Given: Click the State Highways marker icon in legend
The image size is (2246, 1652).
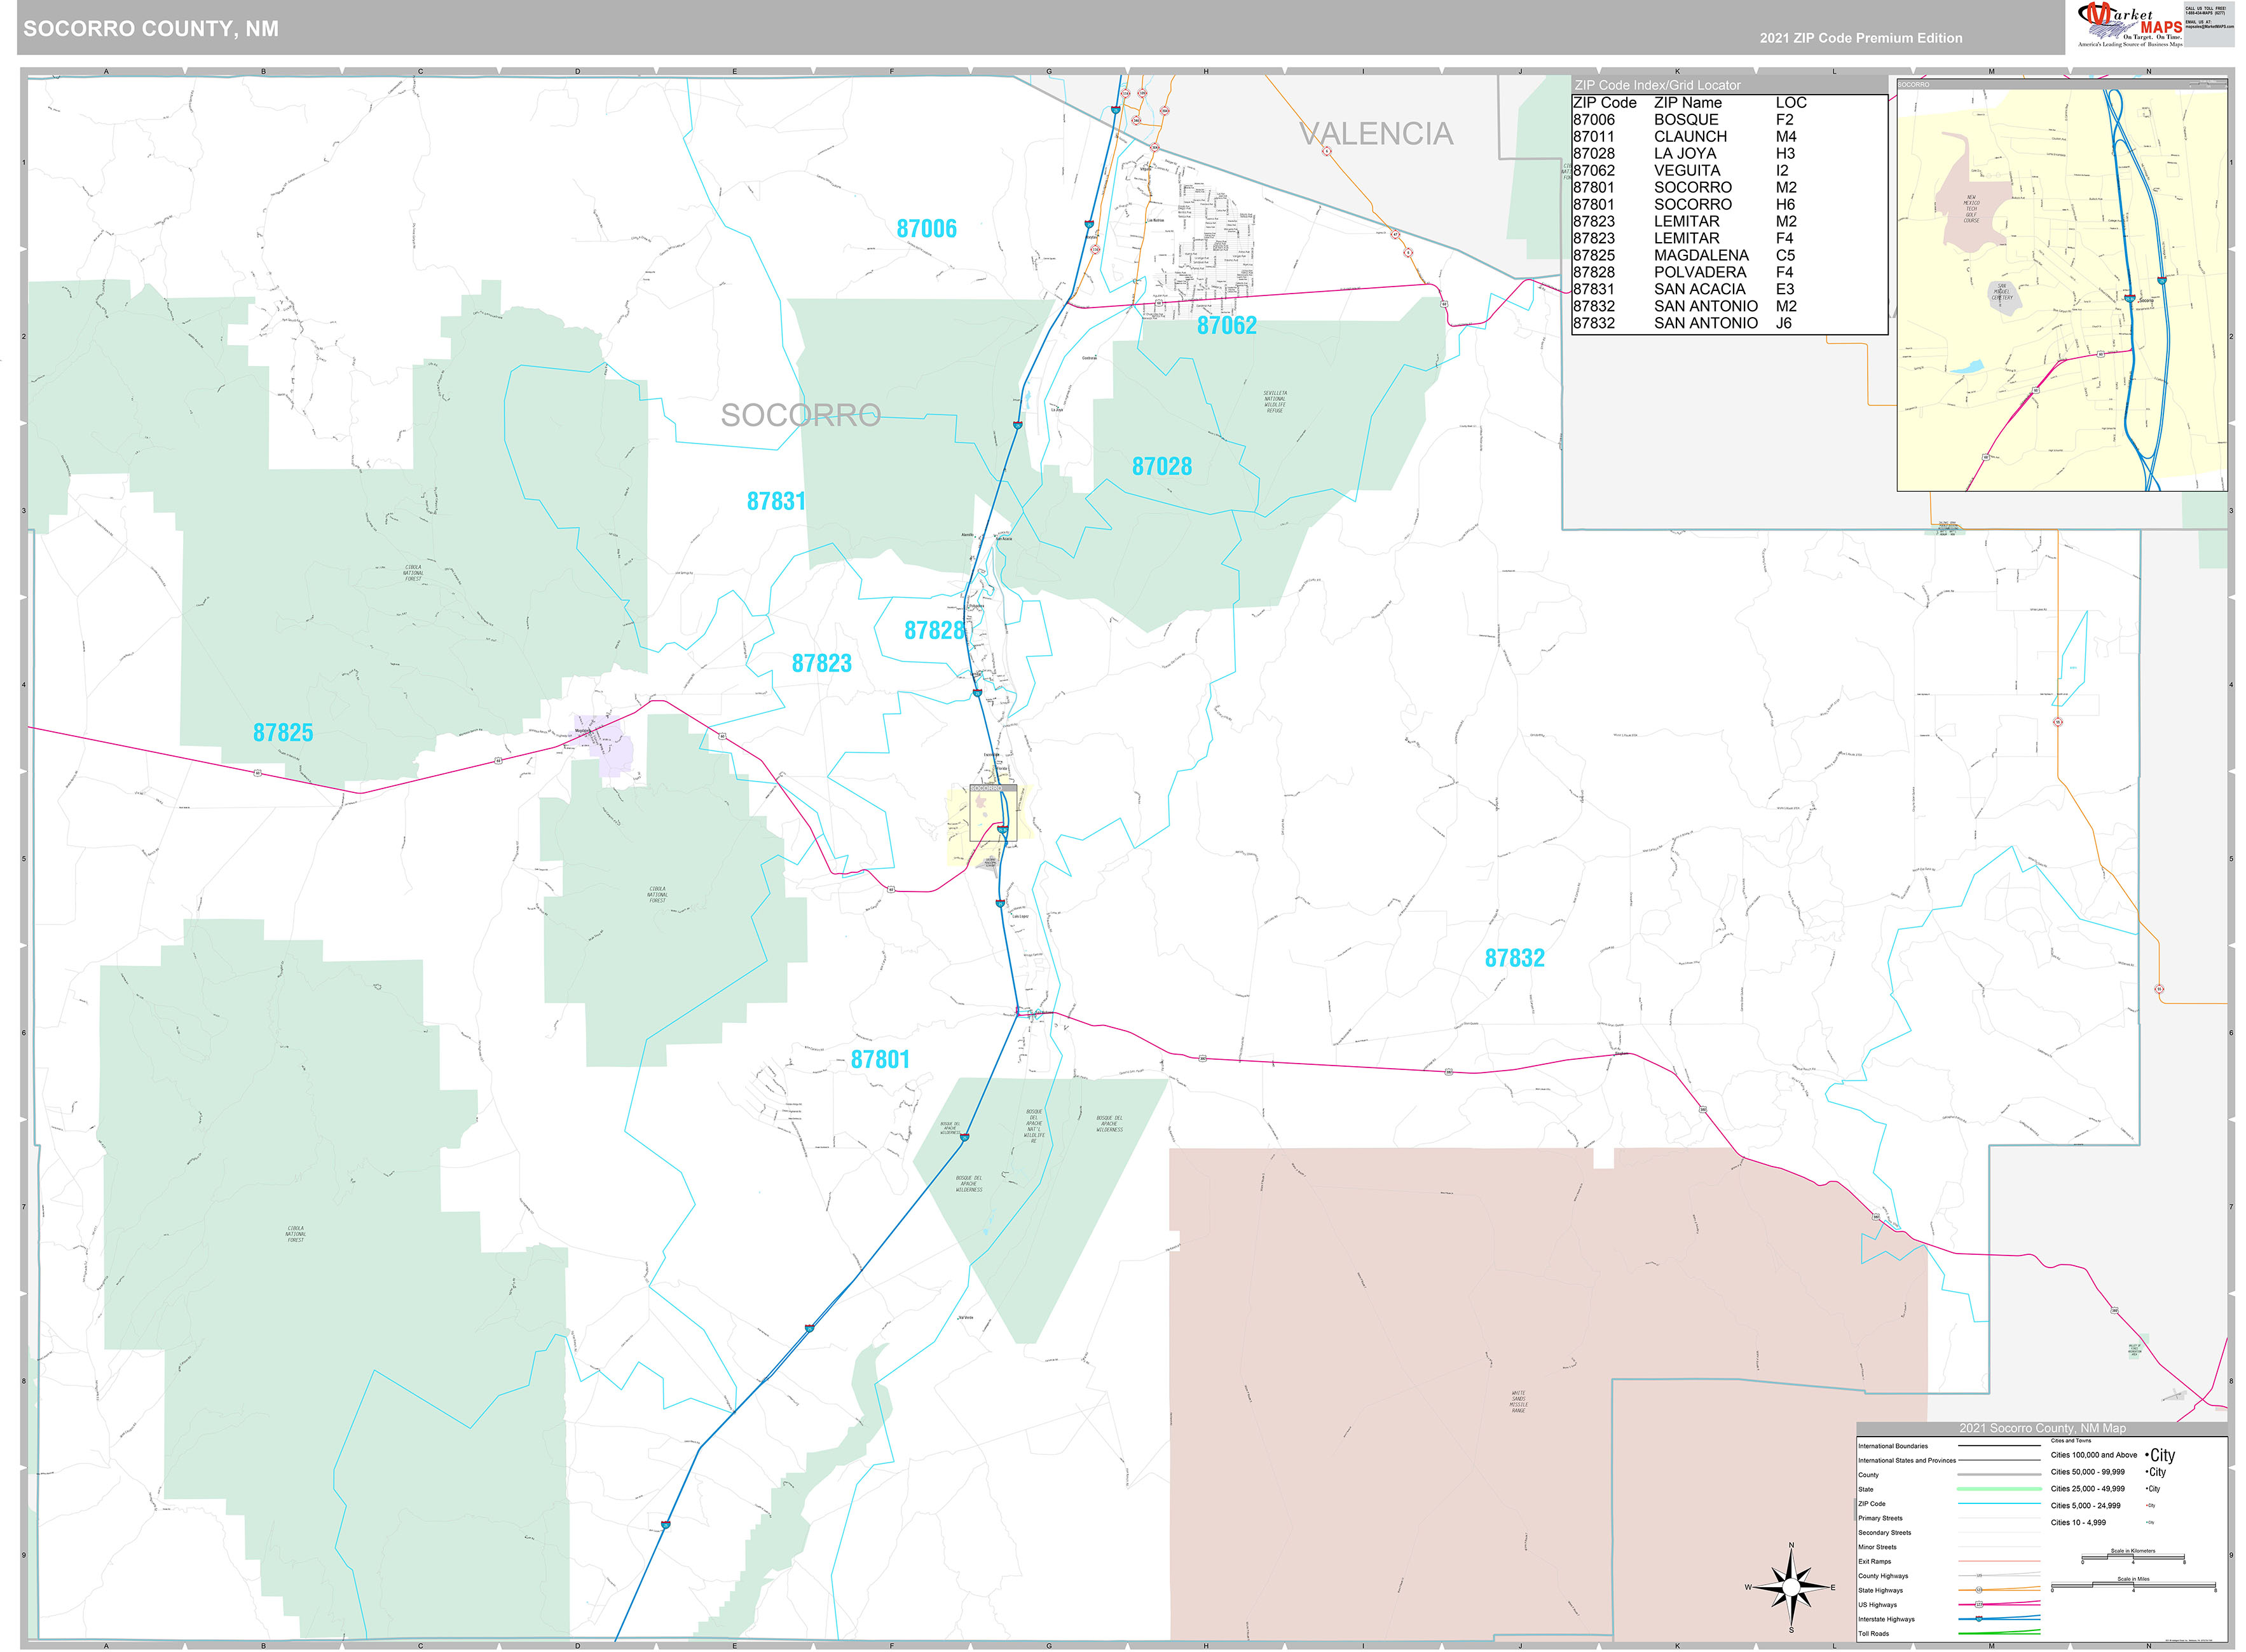Looking at the screenshot, I should [x=1979, y=1589].
